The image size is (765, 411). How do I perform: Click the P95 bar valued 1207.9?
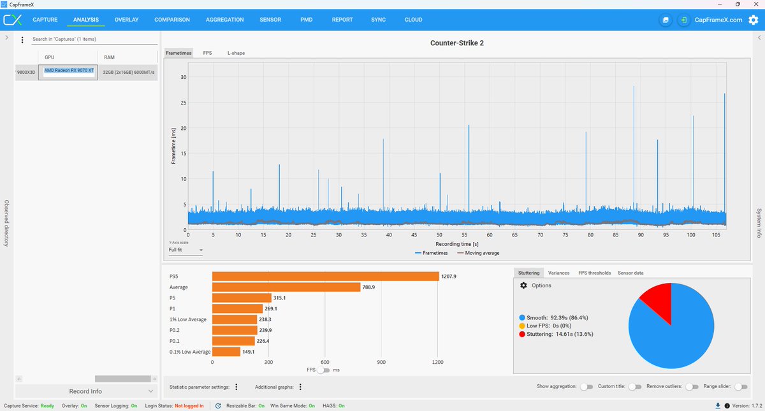(x=325, y=277)
